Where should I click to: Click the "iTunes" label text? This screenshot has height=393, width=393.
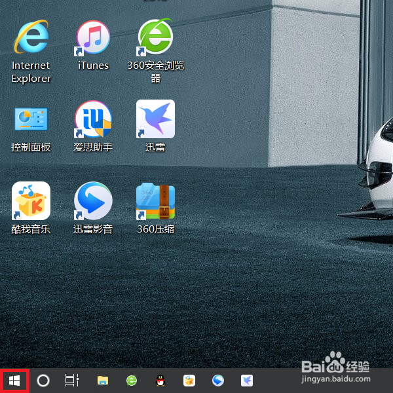click(93, 65)
